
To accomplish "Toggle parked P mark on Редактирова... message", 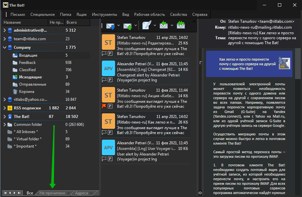I will coord(110,53).
